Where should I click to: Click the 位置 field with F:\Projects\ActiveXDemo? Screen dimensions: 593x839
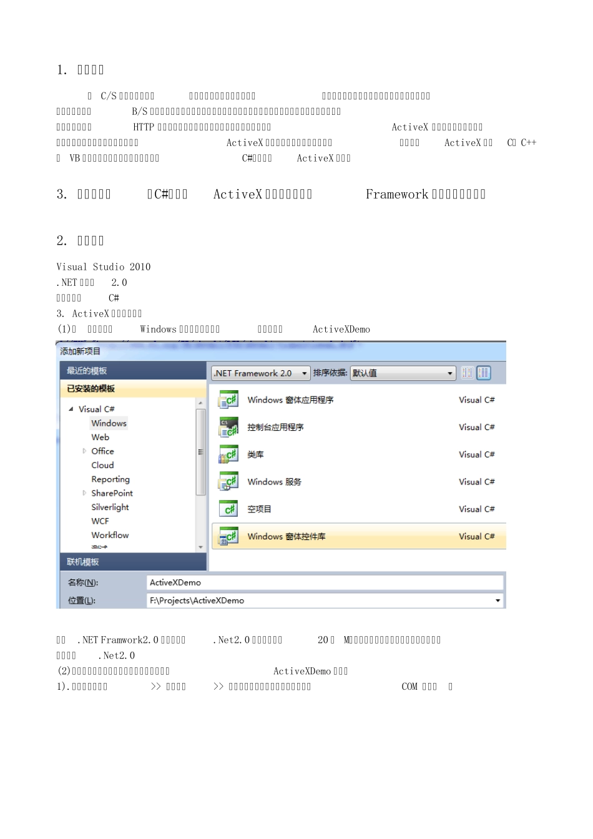(325, 601)
